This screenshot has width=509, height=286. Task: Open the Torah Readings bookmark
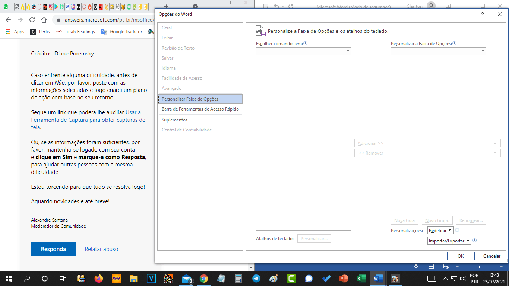tap(76, 32)
